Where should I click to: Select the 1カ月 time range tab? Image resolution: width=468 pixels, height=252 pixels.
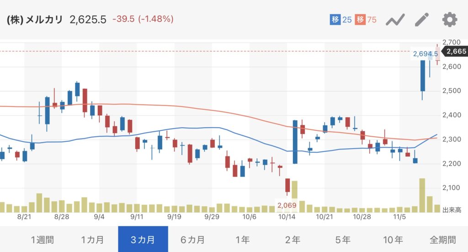click(x=92, y=239)
